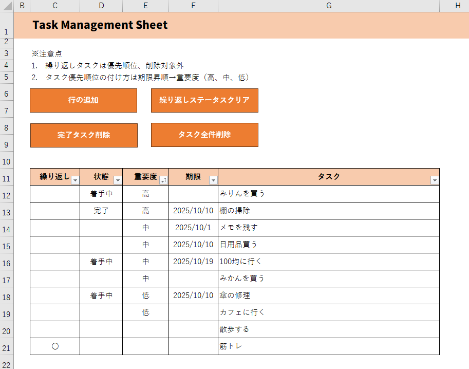Click the Task Management Sheet title
This screenshot has width=469, height=369.
click(100, 25)
